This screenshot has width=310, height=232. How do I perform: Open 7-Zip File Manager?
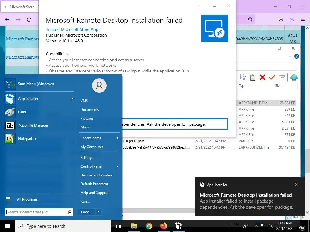point(39,125)
